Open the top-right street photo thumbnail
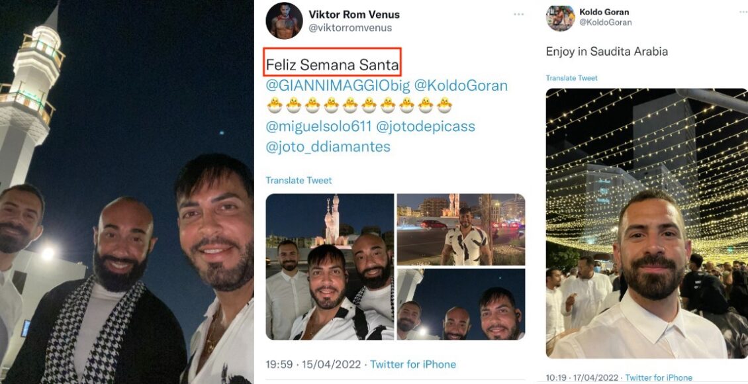Image resolution: width=748 pixels, height=384 pixels. click(x=461, y=230)
